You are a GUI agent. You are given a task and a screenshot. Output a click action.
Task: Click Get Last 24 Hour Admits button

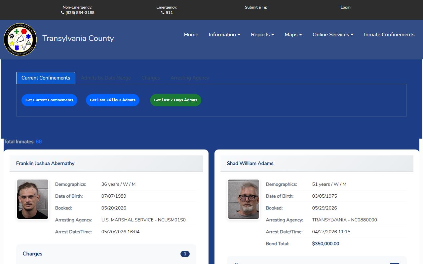(x=113, y=100)
